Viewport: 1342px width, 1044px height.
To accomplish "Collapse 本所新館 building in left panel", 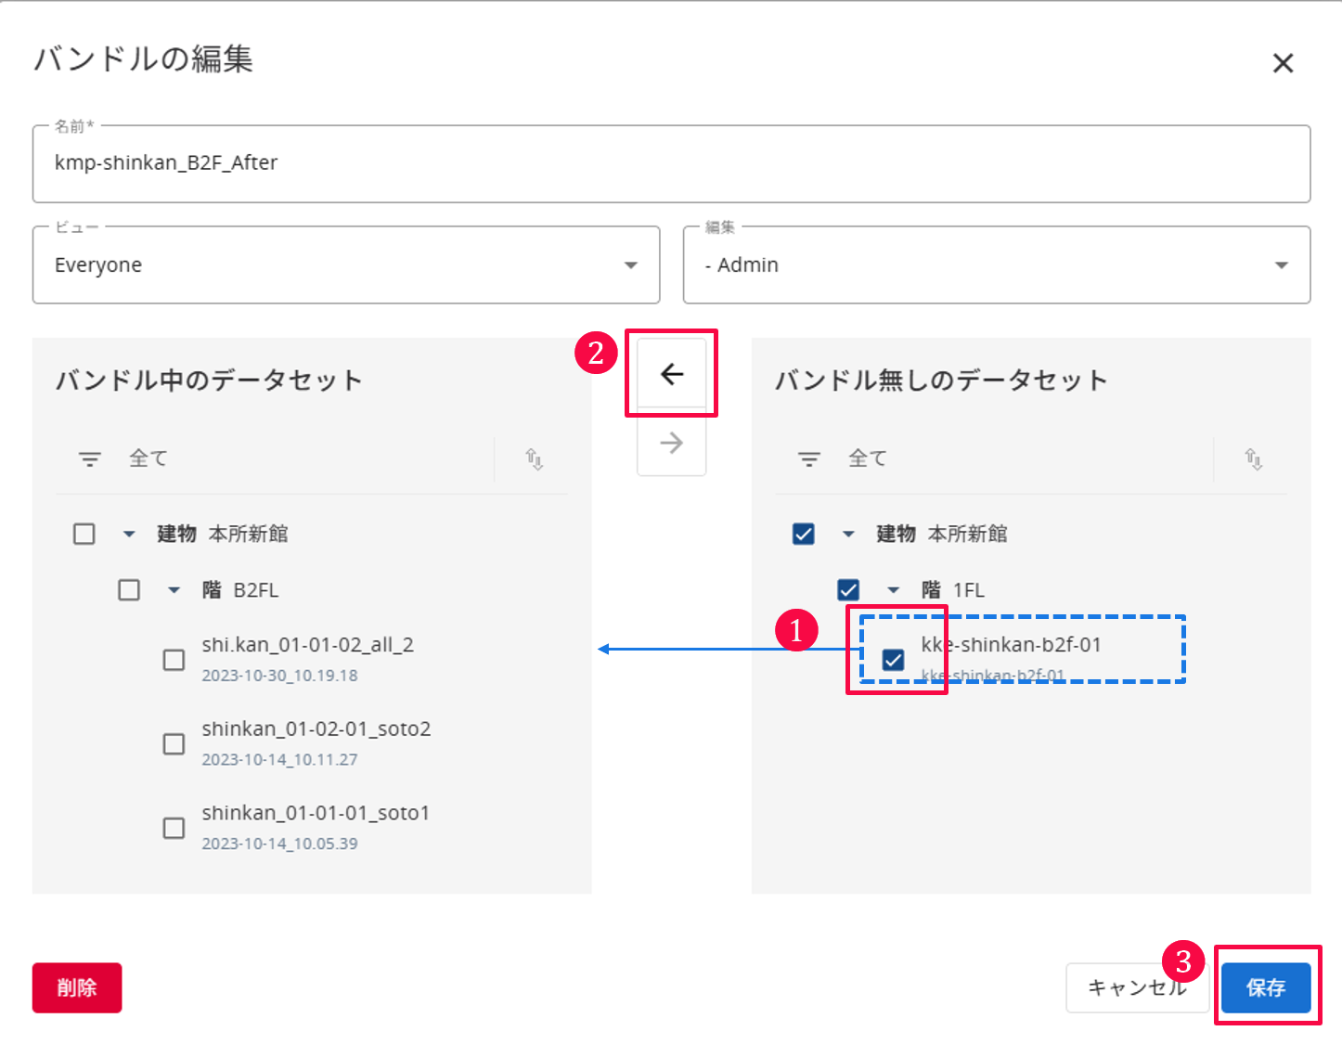I will (x=129, y=534).
